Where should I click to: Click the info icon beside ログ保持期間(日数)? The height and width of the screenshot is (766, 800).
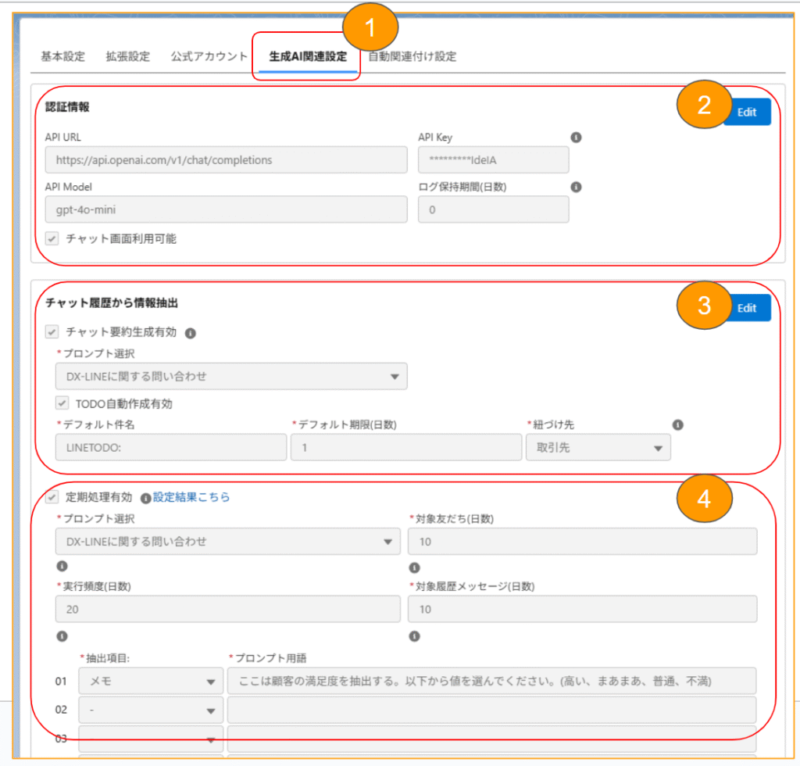576,187
